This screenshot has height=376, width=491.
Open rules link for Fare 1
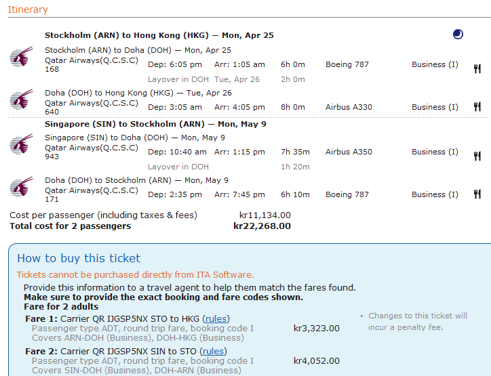pos(216,319)
